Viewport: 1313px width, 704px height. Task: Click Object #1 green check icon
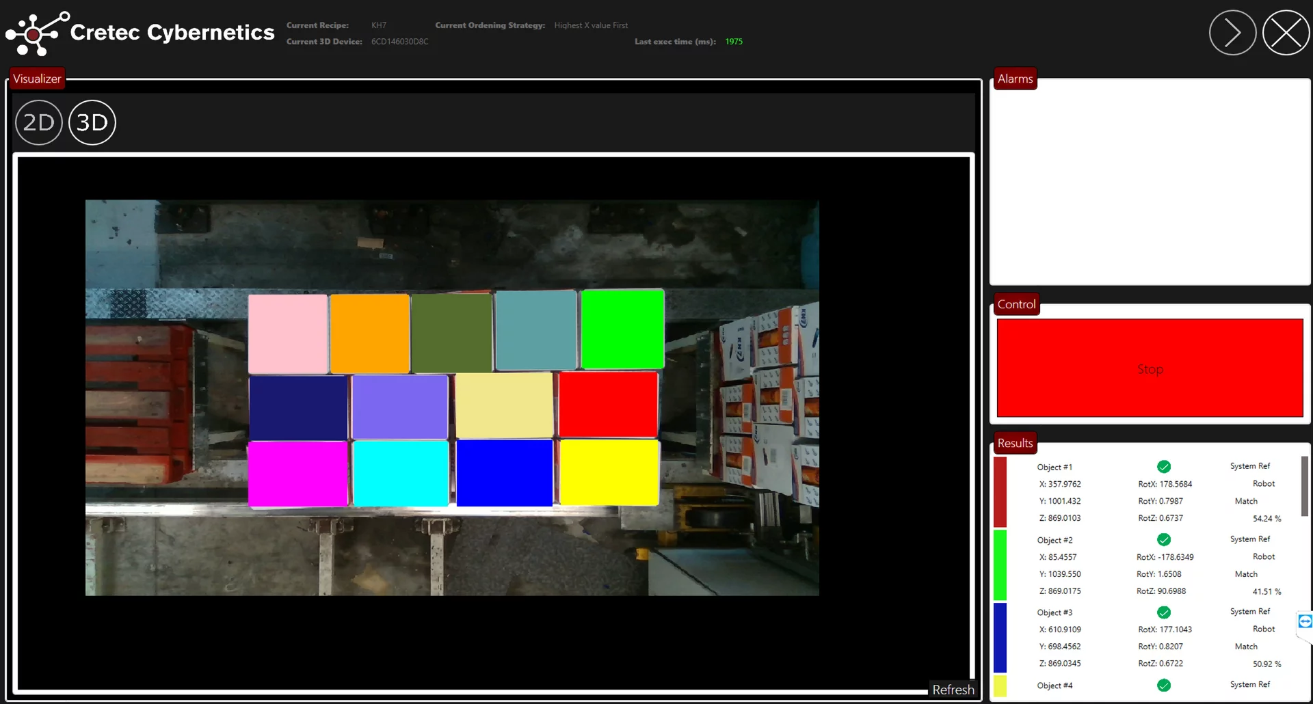coord(1163,467)
